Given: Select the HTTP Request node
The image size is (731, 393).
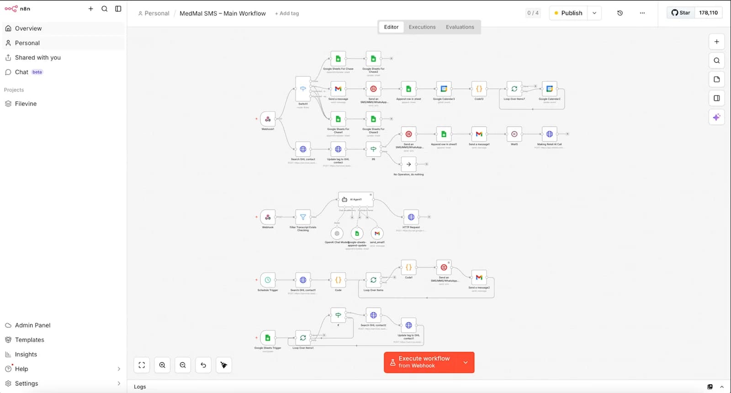Looking at the screenshot, I should (411, 217).
